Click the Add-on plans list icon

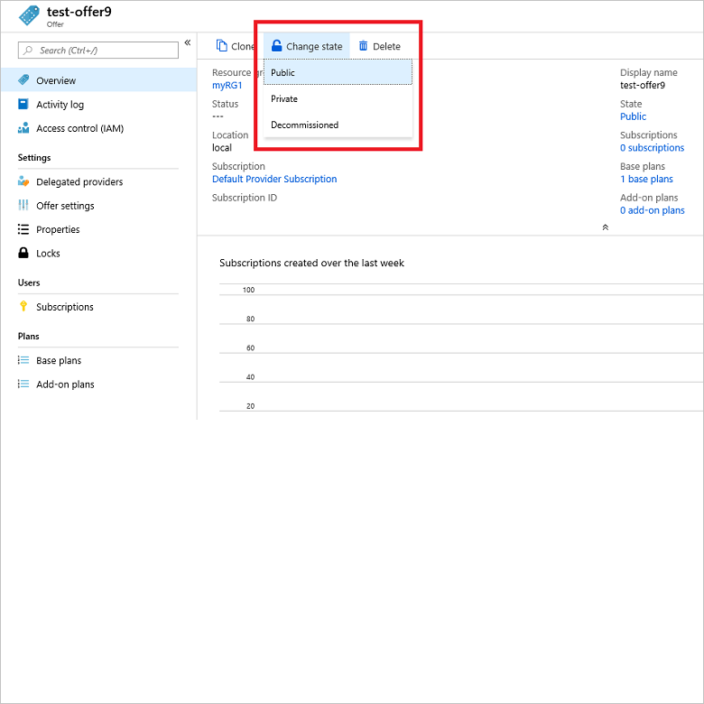tap(23, 384)
